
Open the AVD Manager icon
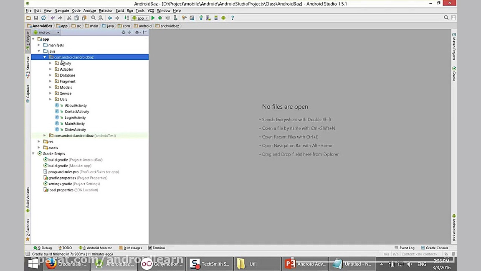[x=208, y=18]
